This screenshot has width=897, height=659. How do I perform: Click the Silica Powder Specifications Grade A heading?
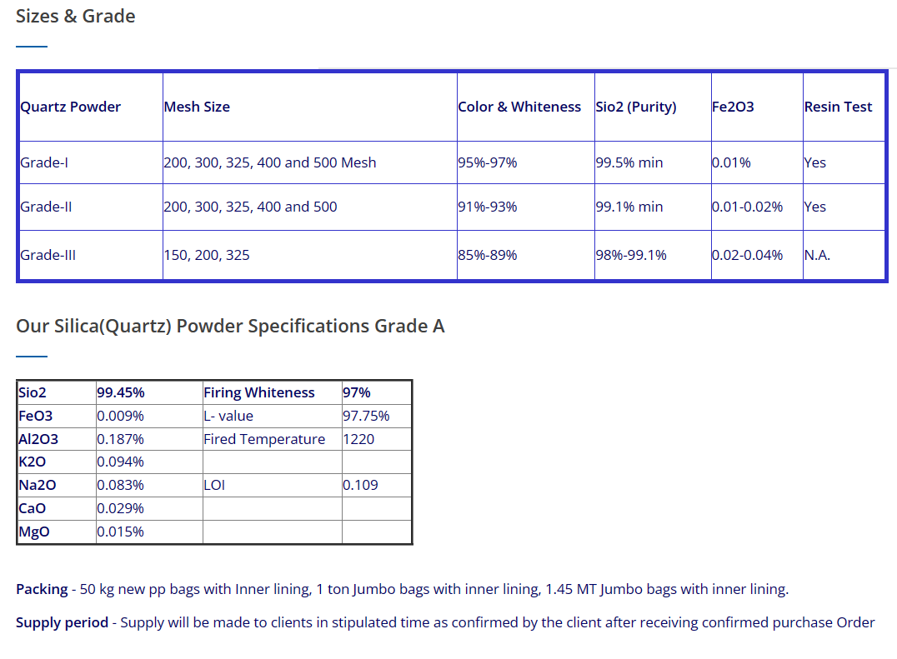pos(230,326)
